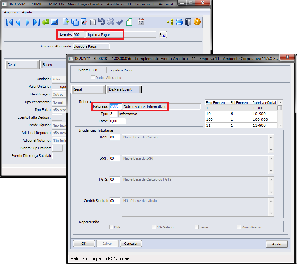Click the Unidade field in back window

(x=59, y=79)
